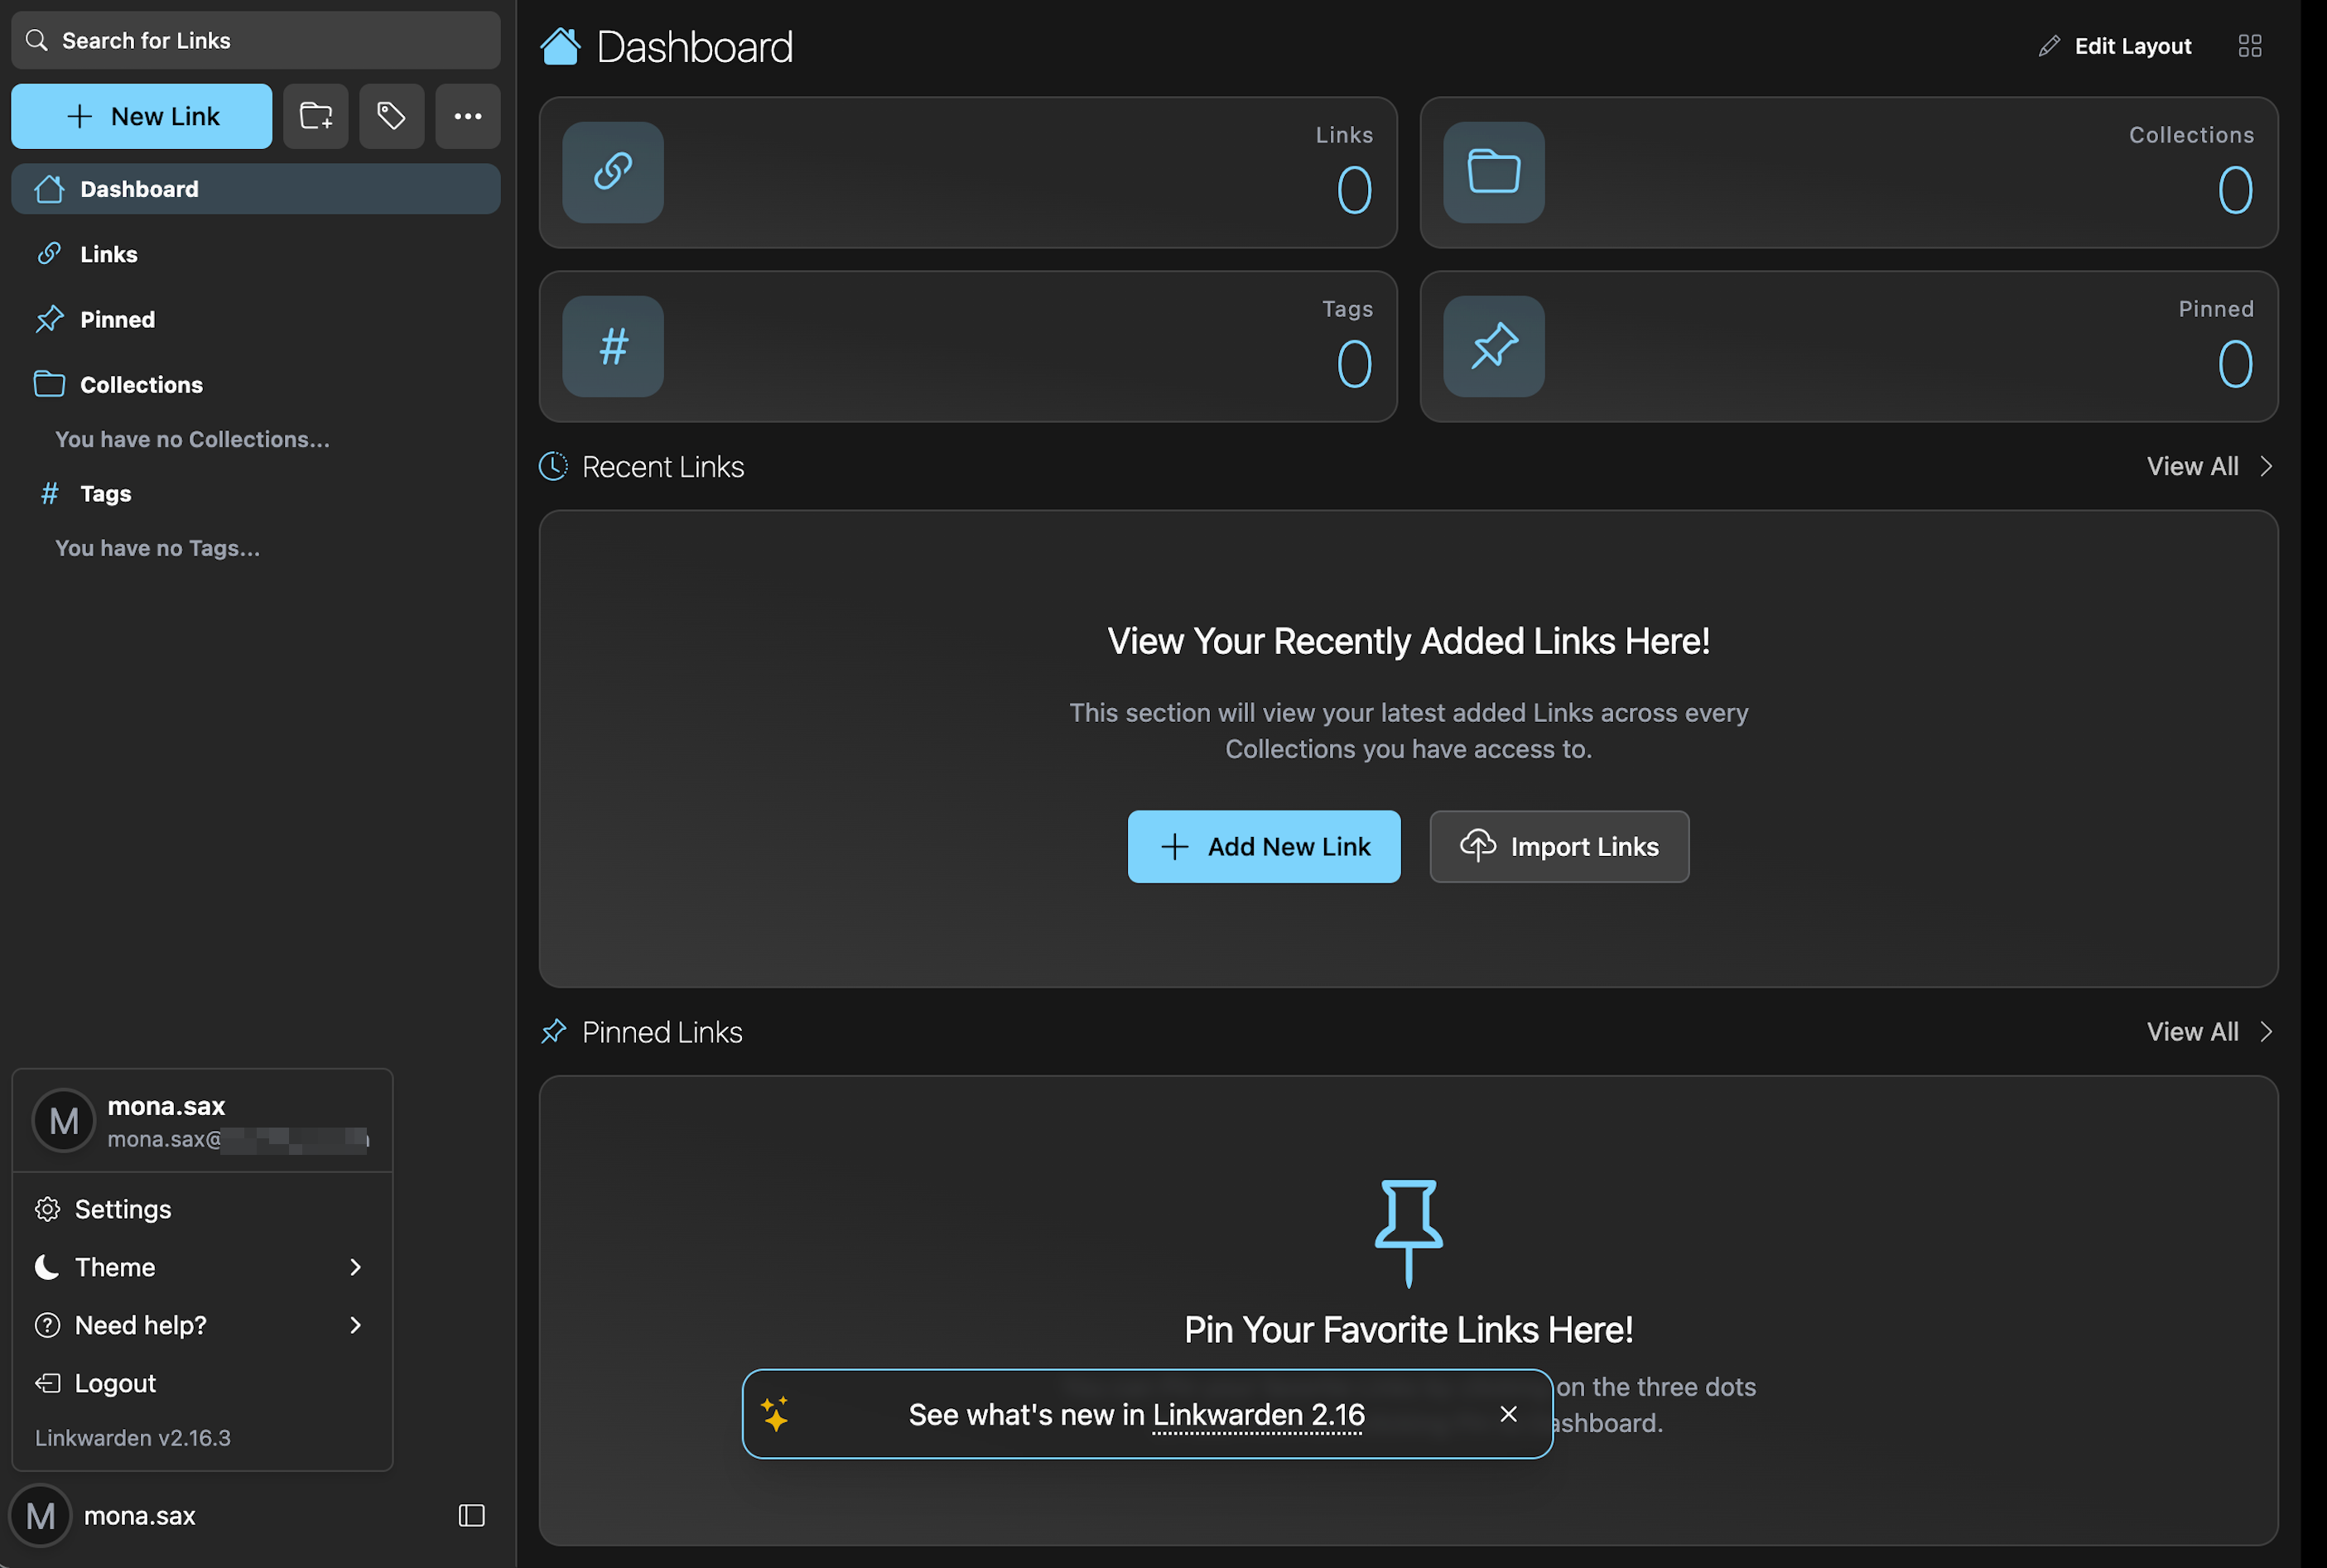Screen dimensions: 2327x1568
Task: Open Settings from profile menu
Action: tap(200, 1209)
